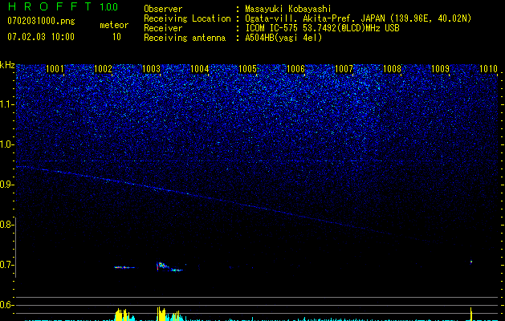Click the meteor echo near 1003 at 0.7 kHz

(x=169, y=266)
